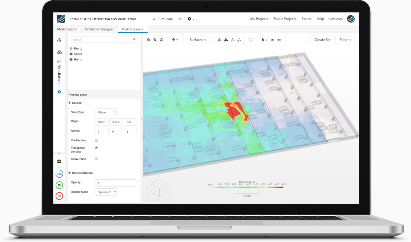The height and width of the screenshot is (242, 411).
Task: Switch to the Mesh Creator tab
Action: tap(66, 29)
